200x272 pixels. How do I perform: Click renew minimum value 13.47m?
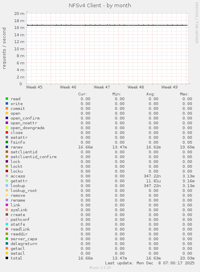coord(120,147)
